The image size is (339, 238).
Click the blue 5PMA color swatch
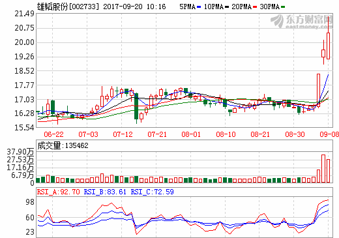pyautogui.click(x=199, y=7)
